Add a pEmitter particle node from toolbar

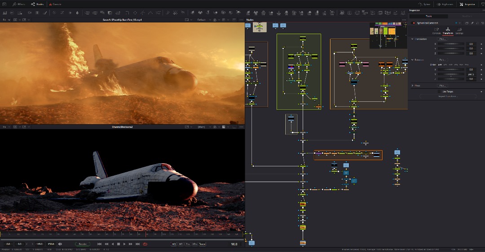point(168,13)
